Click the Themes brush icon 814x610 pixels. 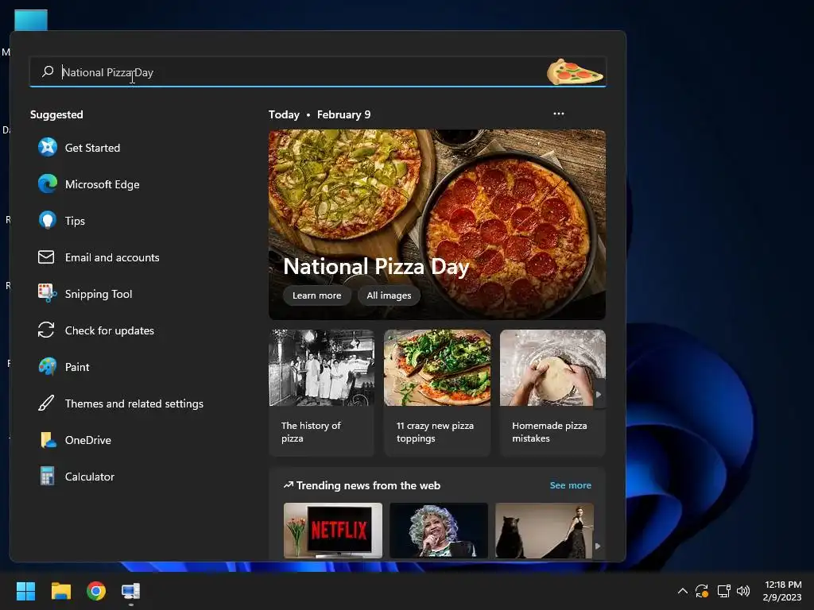tap(46, 403)
